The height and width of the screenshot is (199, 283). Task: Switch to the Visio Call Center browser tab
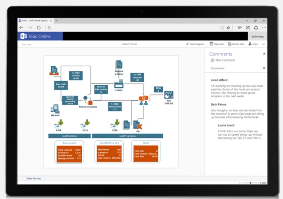click(x=35, y=21)
